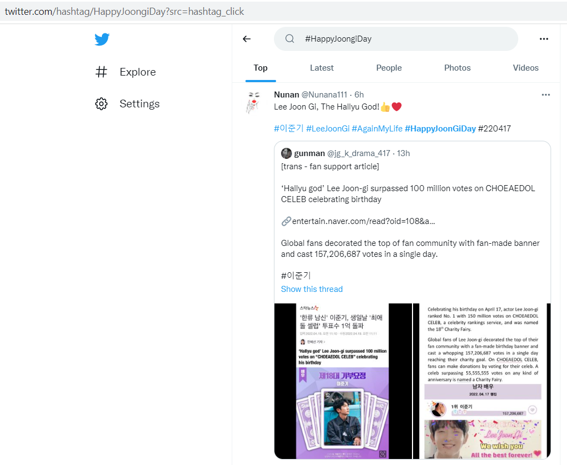Click the 'Global fans decorated the top' paragraph
567x465 pixels.
pos(410,249)
